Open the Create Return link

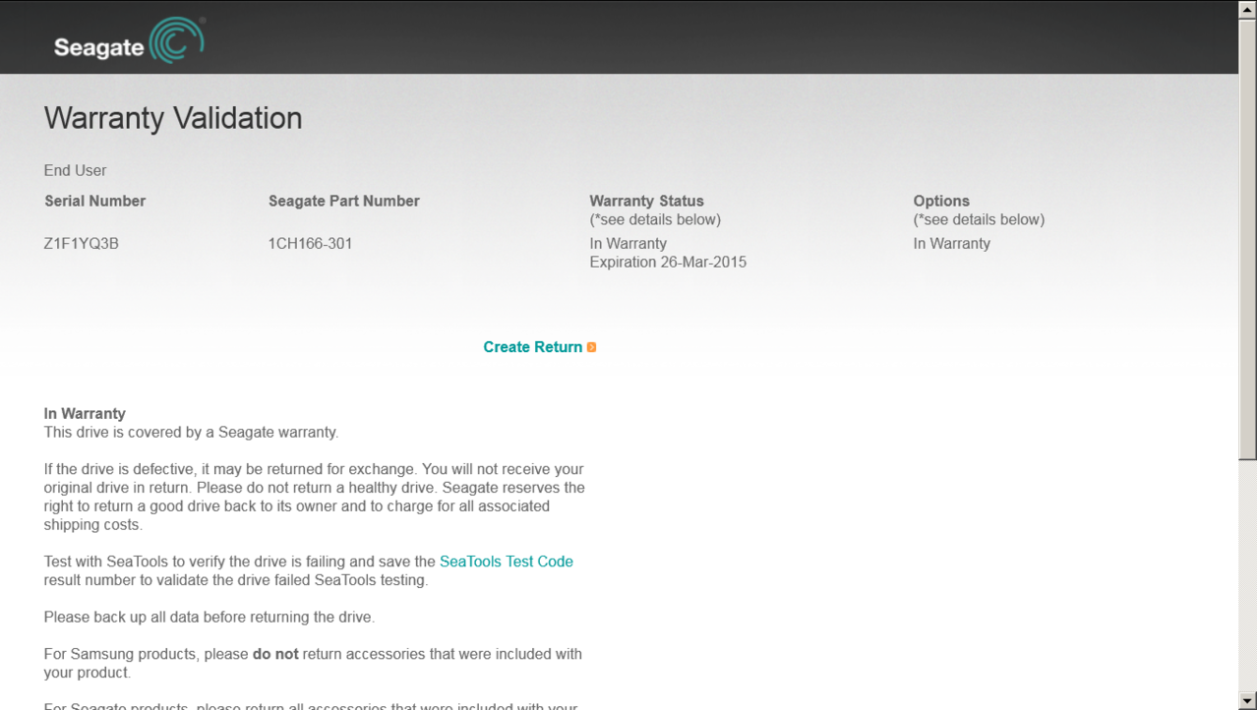coord(532,347)
